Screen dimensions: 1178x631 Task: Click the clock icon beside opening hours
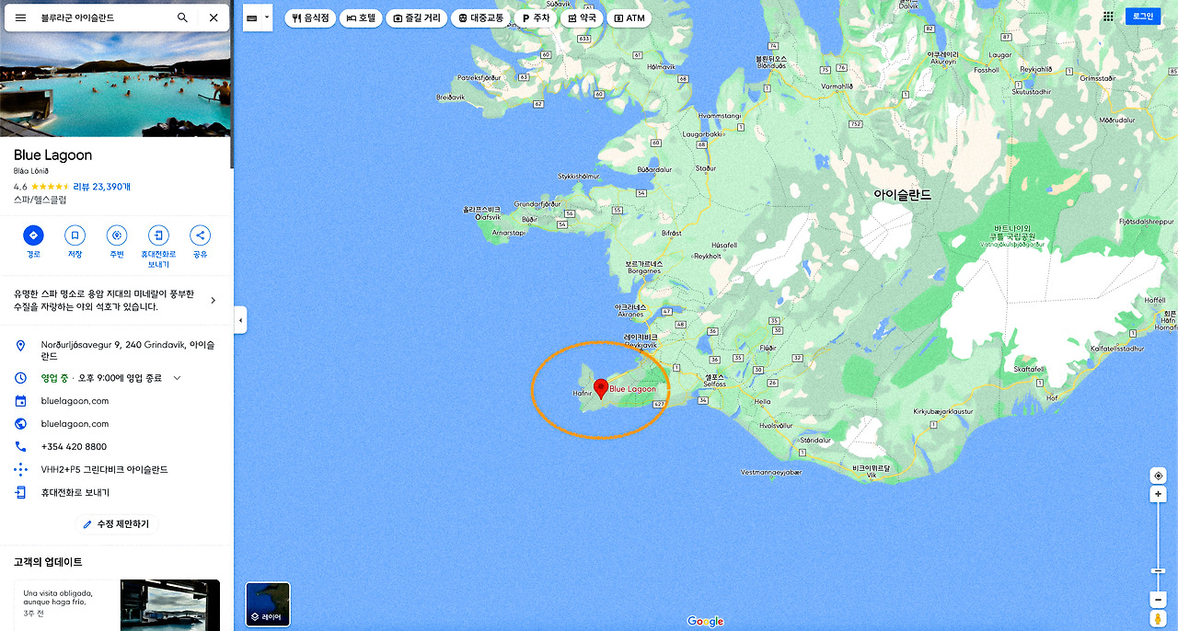21,378
